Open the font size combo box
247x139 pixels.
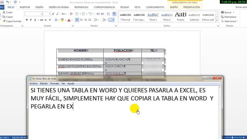[47, 14]
